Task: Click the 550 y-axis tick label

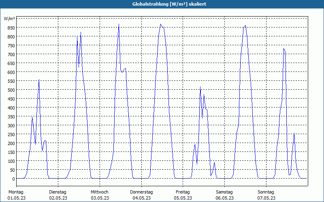Action: click(x=11, y=81)
